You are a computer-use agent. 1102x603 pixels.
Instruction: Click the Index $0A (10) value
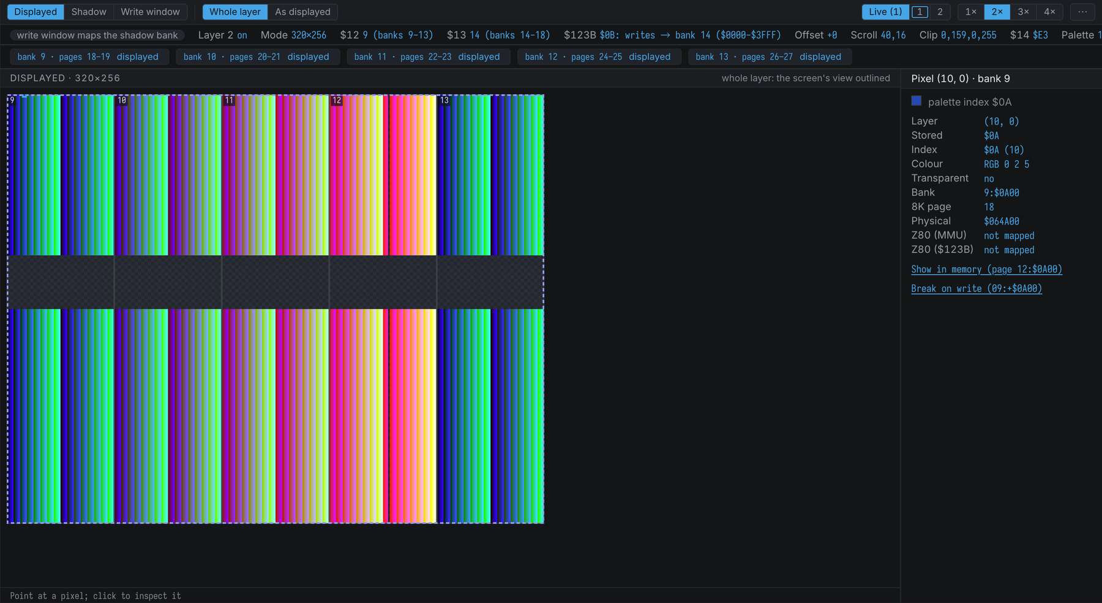[x=1004, y=150]
